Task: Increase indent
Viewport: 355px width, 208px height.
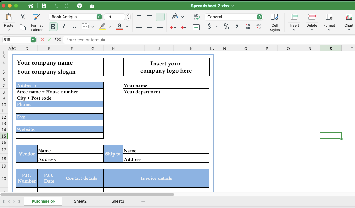Action: click(184, 28)
